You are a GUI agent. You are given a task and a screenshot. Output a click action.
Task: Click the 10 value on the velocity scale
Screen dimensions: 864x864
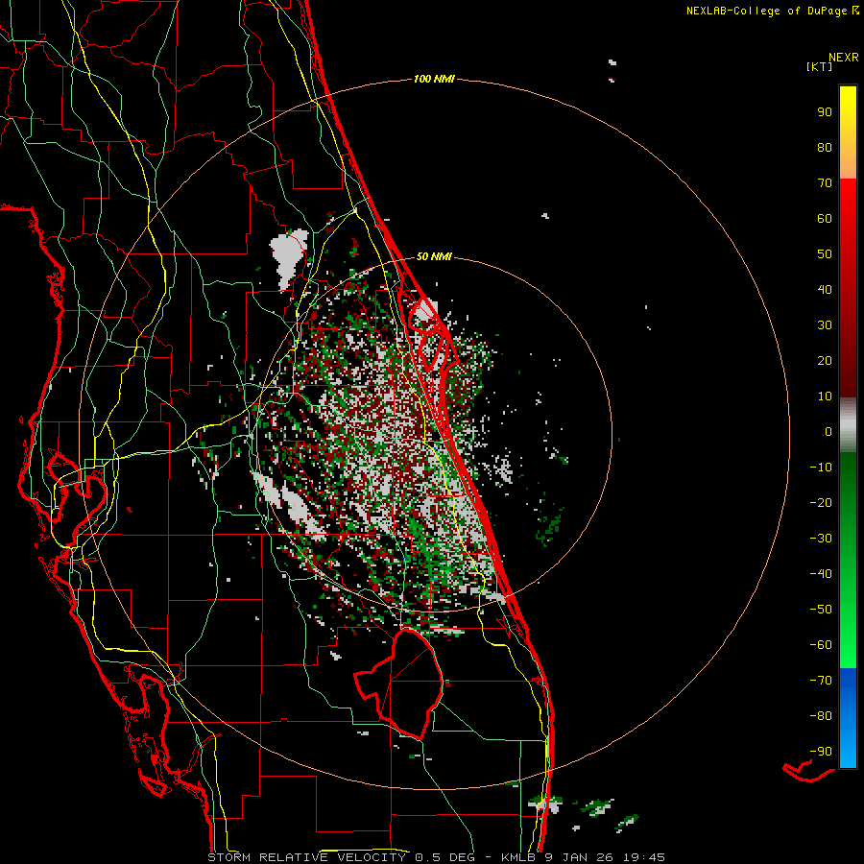point(825,396)
